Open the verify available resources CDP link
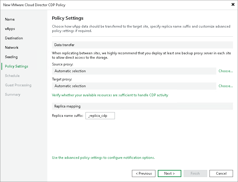The width and height of the screenshot is (238, 182). [x=110, y=95]
